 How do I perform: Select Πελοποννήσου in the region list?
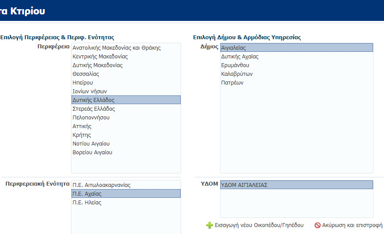[x=126, y=117]
